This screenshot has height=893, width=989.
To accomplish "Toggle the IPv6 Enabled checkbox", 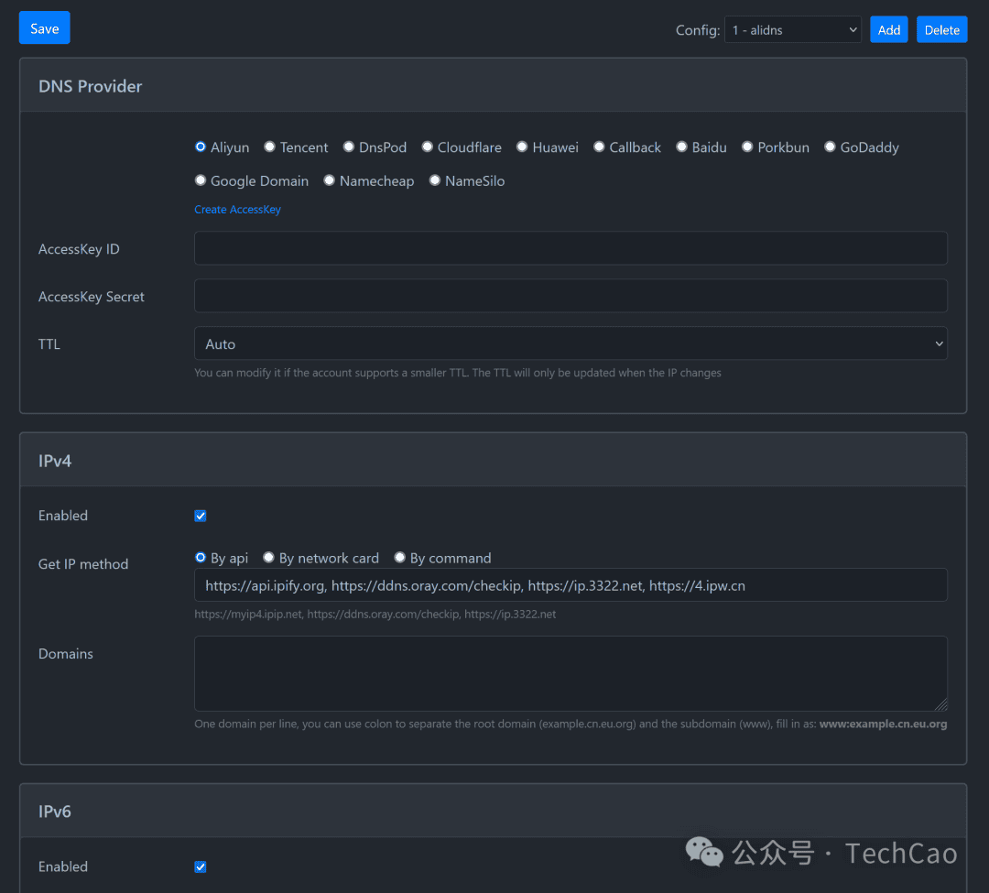I will click(x=201, y=866).
